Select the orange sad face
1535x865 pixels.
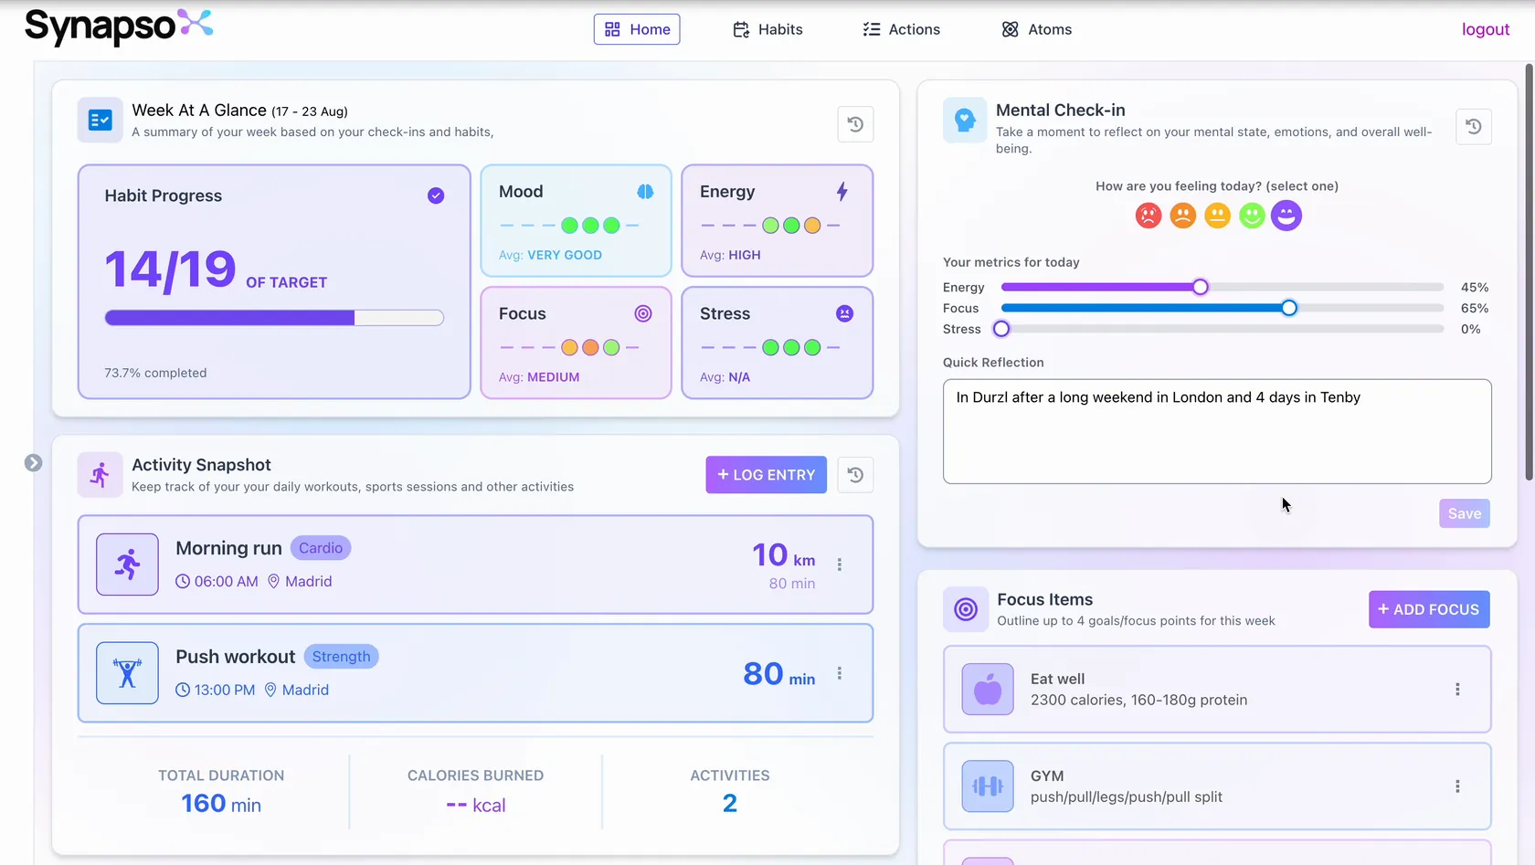pyautogui.click(x=1183, y=216)
